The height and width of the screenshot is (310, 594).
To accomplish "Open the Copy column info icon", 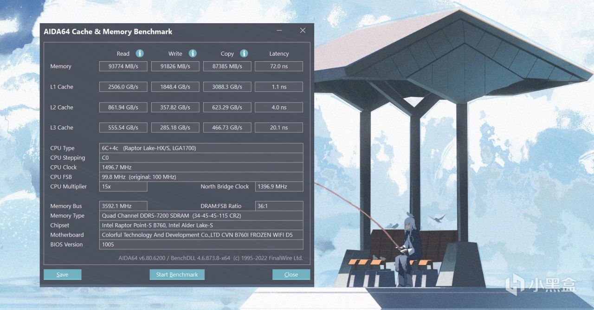I will tap(244, 53).
